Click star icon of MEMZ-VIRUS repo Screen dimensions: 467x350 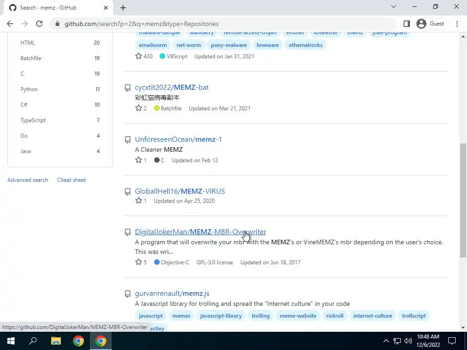[139, 201]
